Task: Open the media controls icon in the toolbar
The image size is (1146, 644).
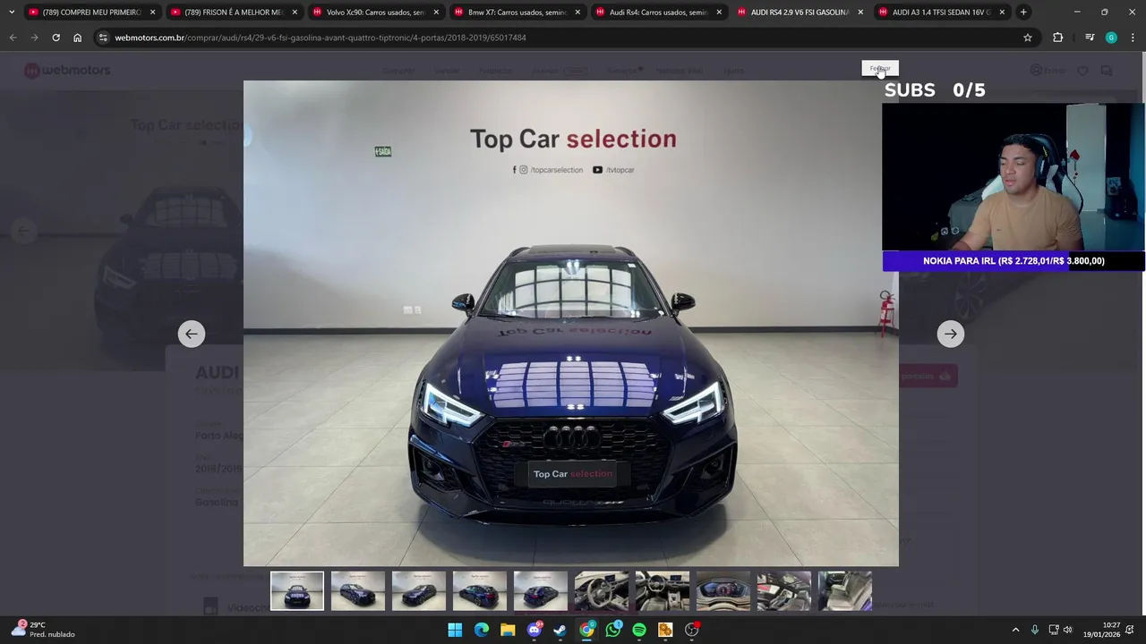Action: click(1090, 38)
